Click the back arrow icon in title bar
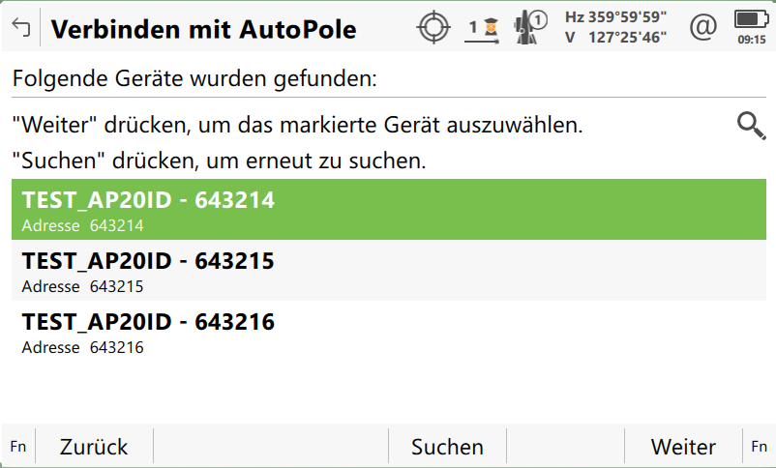The width and height of the screenshot is (776, 468). pos(20,27)
